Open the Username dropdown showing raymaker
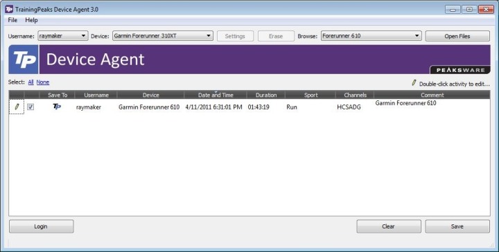This screenshot has width=499, height=252. pos(63,36)
